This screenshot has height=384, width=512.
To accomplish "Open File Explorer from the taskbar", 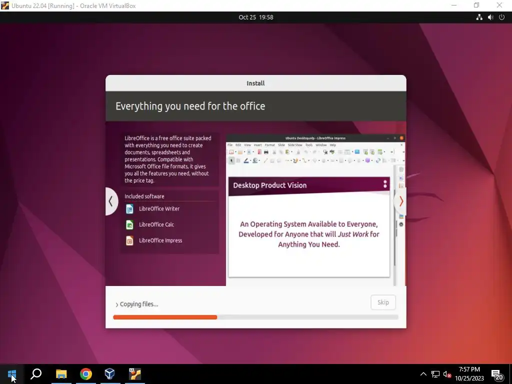I will (61, 374).
